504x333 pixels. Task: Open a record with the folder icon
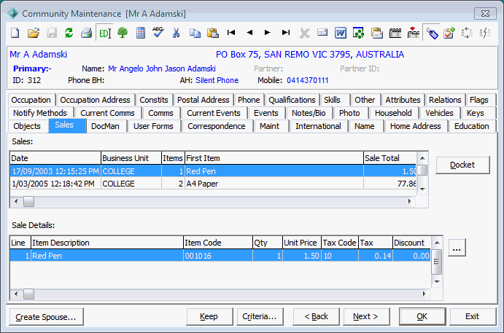click(x=33, y=33)
